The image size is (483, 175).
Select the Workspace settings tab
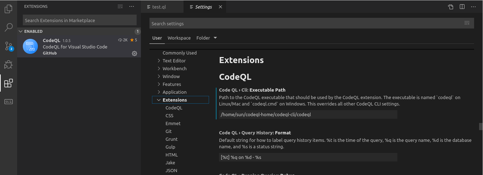point(179,38)
